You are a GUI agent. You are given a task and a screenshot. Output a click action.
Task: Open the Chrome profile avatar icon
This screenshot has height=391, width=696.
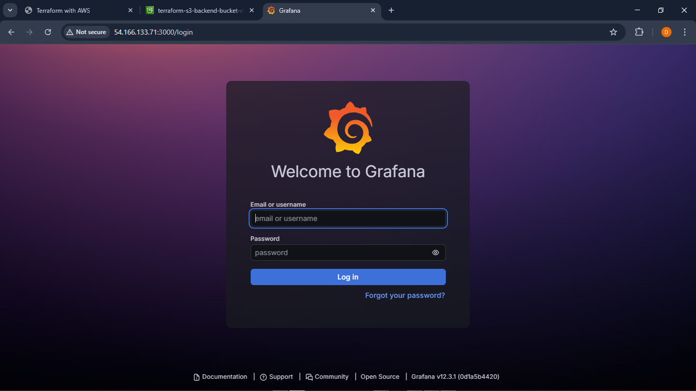pyautogui.click(x=666, y=32)
